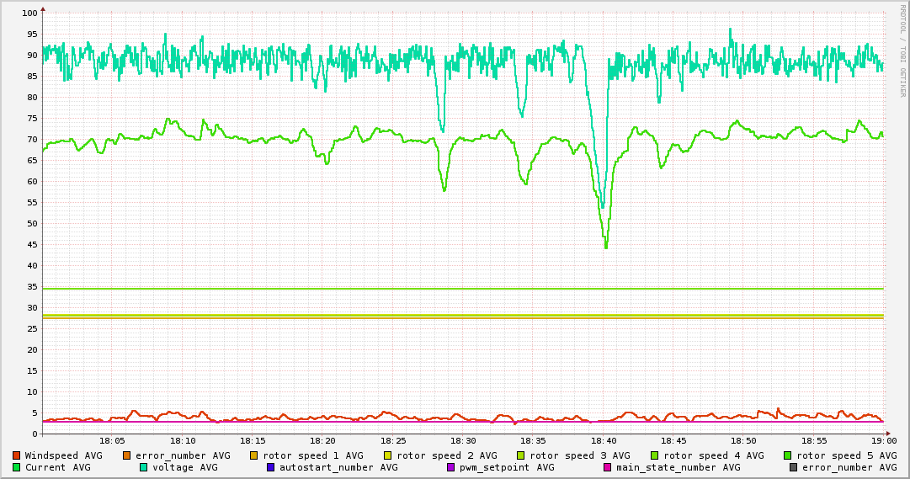
Task: Click the 'autostart_number AVG' legend text
Action: 339,467
